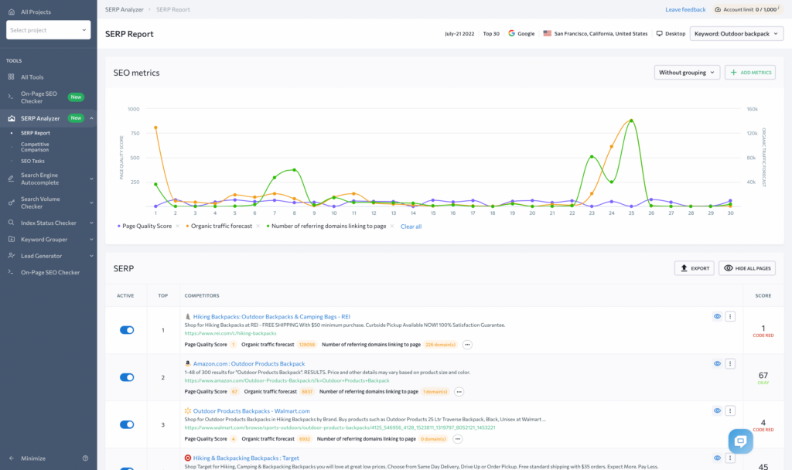Open Lead Generator tool

point(42,256)
